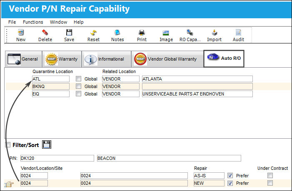Click the P/N field containing DK120
This screenshot has width=292, height=191.
pyautogui.click(x=57, y=158)
